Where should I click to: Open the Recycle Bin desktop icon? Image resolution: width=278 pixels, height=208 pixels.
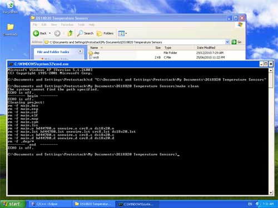coord(11,7)
